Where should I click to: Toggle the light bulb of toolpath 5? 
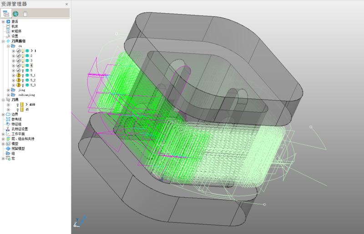pos(23,70)
